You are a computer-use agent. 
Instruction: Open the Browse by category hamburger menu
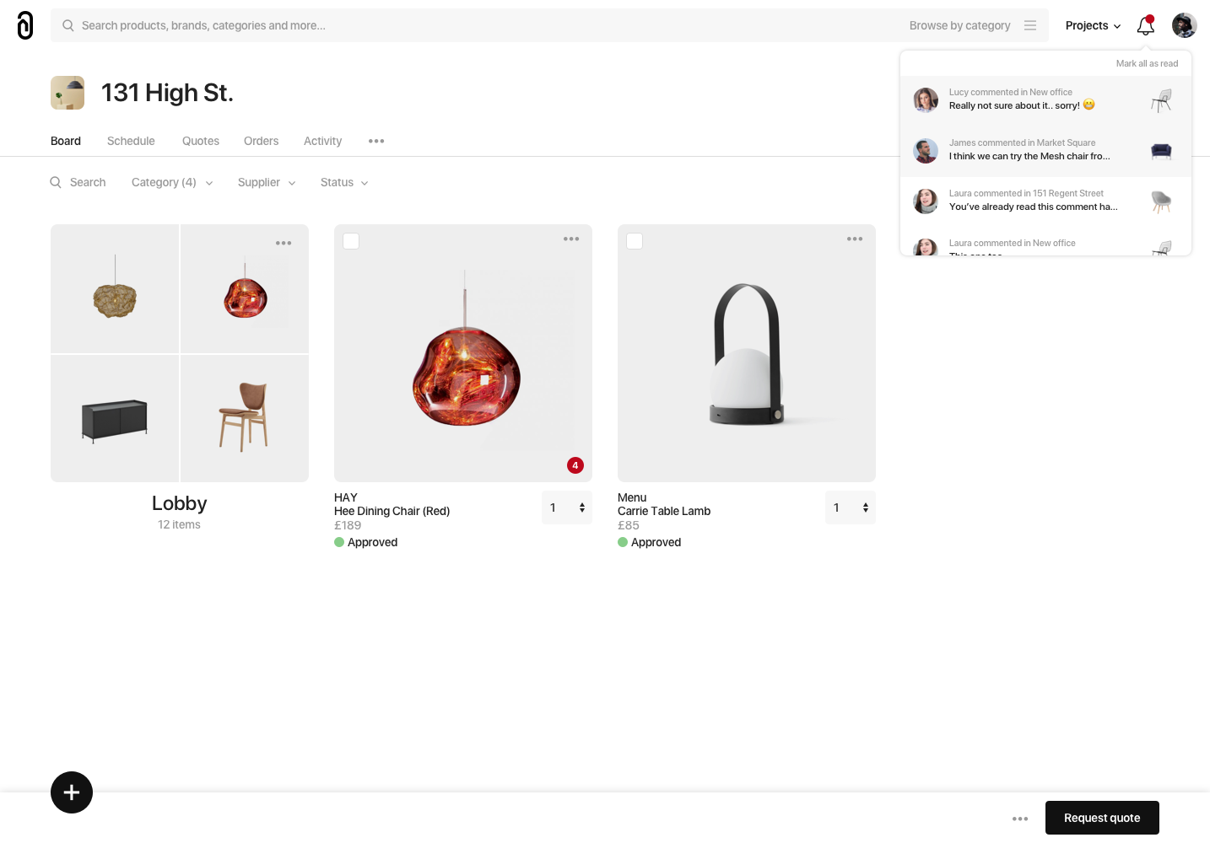point(1030,25)
